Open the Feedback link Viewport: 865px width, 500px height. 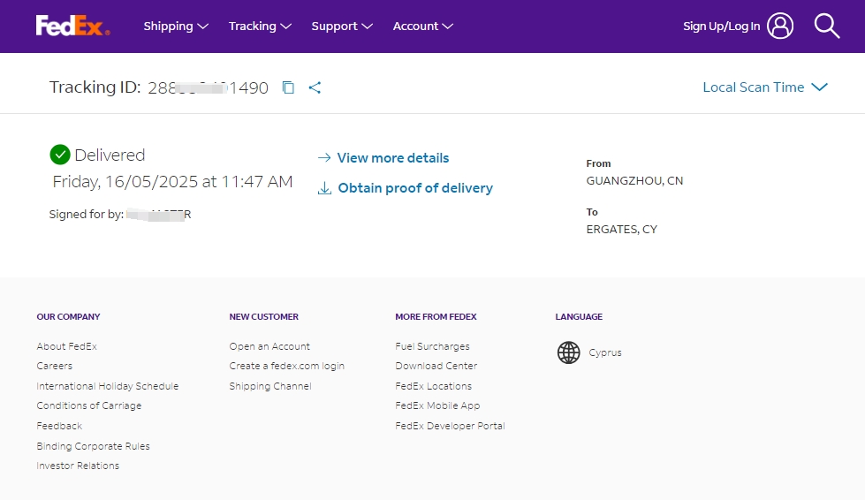[x=59, y=426]
